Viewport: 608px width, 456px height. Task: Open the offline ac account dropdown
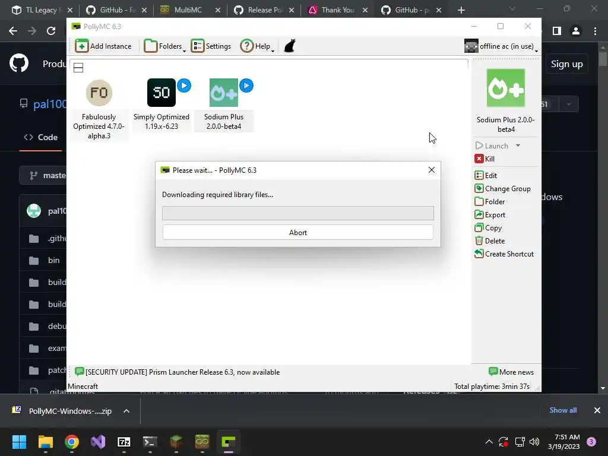click(x=501, y=46)
